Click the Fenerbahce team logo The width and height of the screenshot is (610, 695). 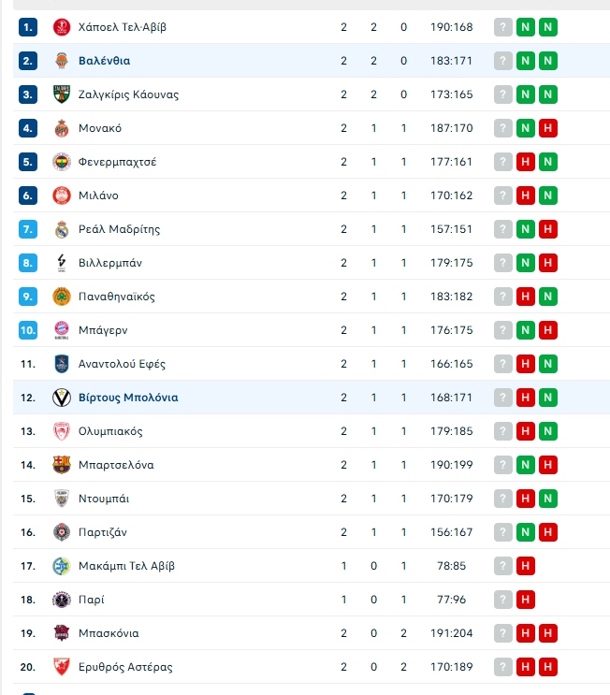(62, 162)
